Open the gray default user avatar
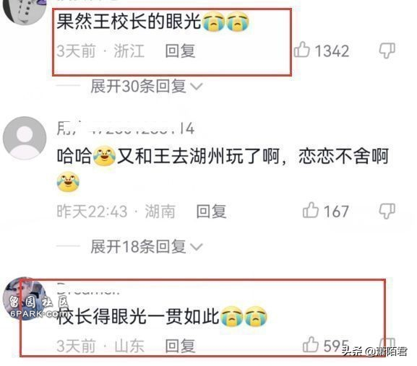 [25, 138]
